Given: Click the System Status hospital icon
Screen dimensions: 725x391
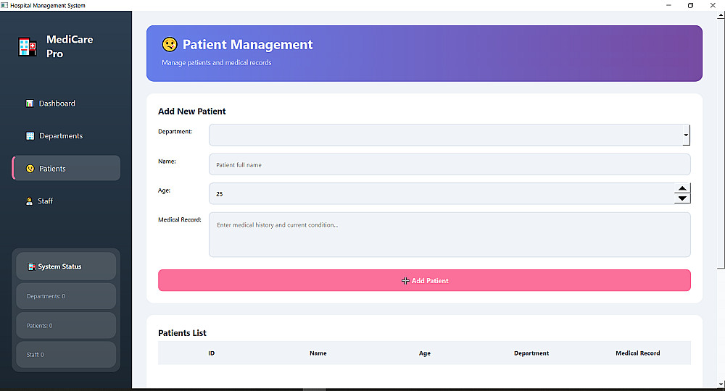Looking at the screenshot, I should pos(31,266).
